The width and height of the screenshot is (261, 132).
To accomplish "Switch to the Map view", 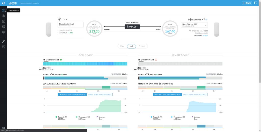I will click(122, 46).
